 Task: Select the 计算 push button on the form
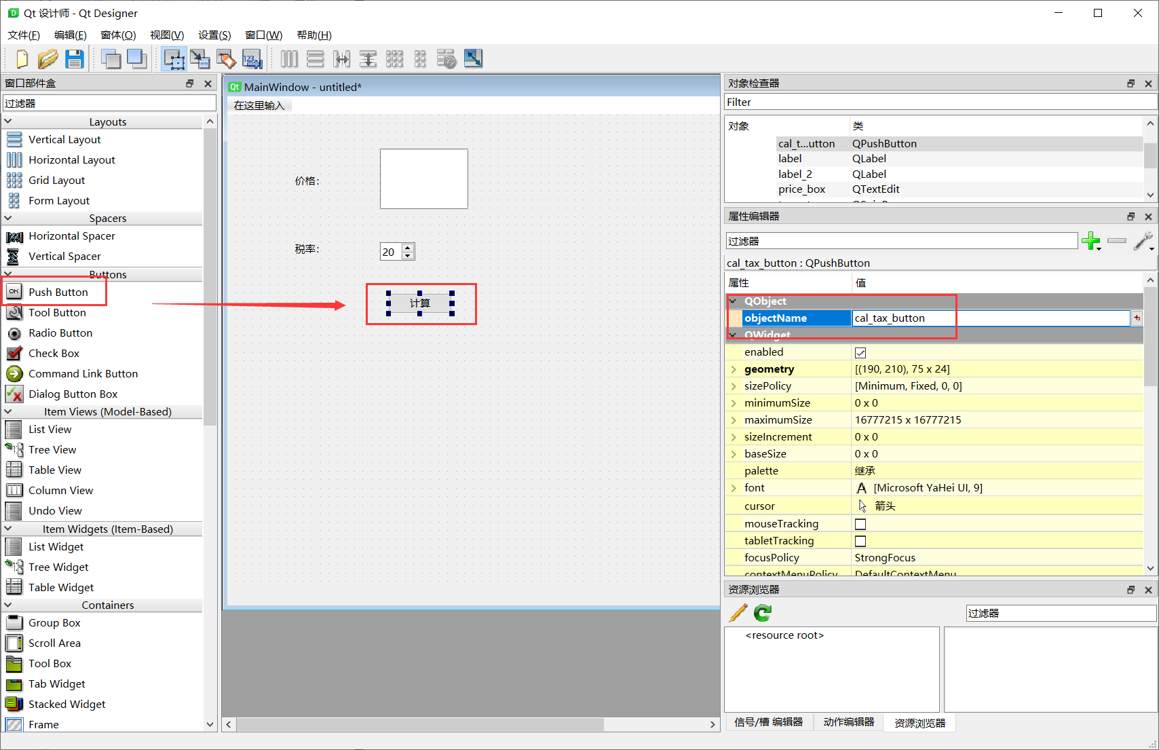tap(421, 303)
